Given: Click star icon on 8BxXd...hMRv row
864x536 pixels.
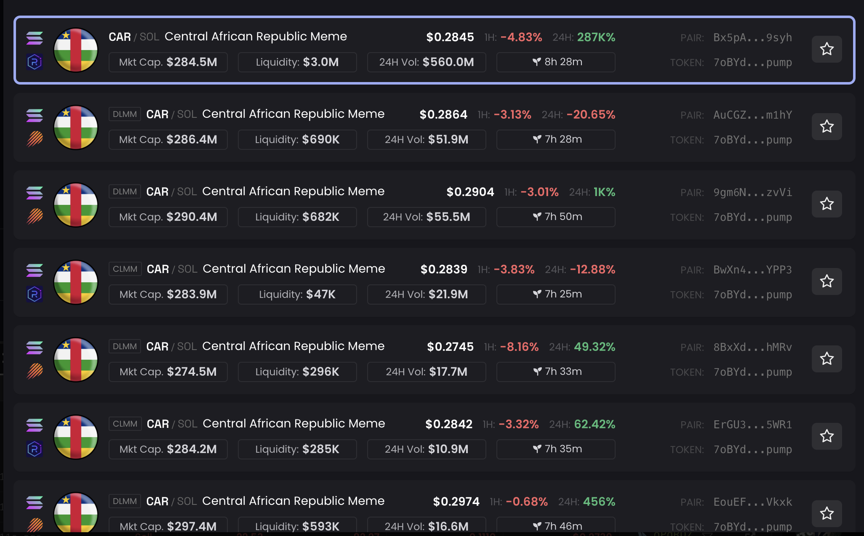Looking at the screenshot, I should (827, 359).
